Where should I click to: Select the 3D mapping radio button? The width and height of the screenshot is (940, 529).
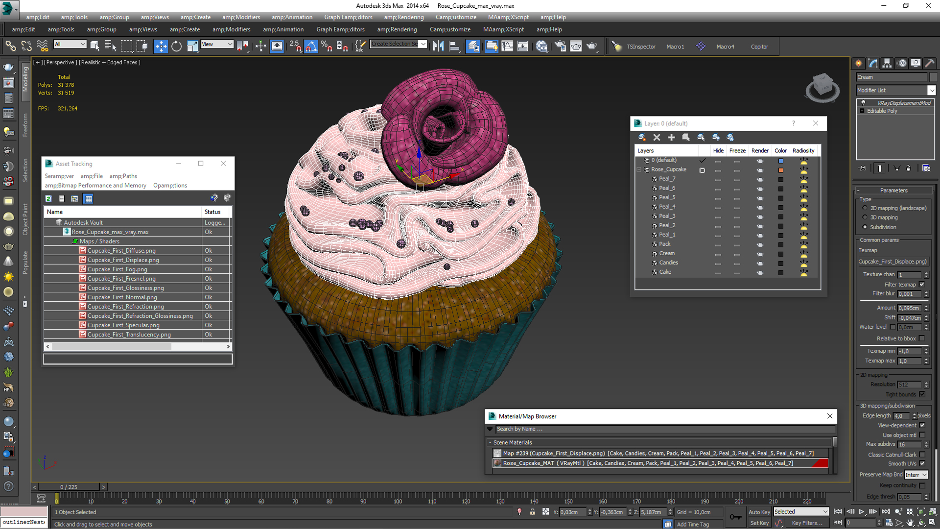(x=865, y=217)
